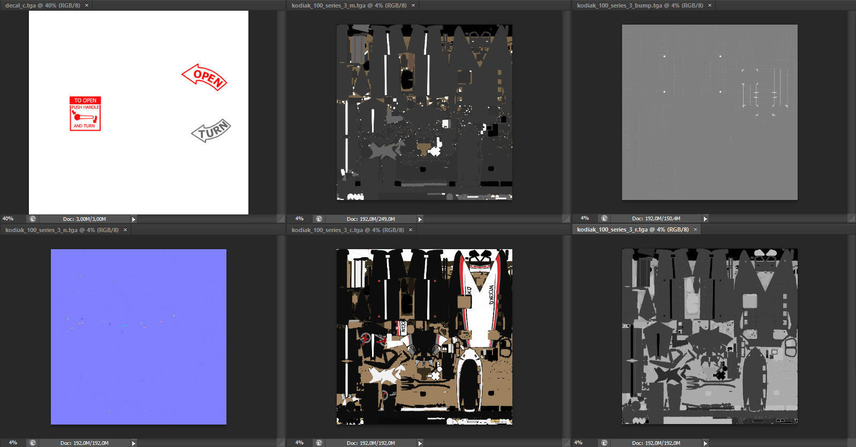Click the 40% zoom field in decal_c.tga
Screen dimensions: 856x447
13,219
